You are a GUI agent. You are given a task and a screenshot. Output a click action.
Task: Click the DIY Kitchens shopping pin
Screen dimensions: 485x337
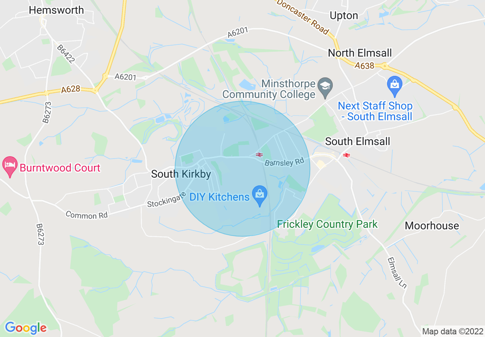pos(260,196)
